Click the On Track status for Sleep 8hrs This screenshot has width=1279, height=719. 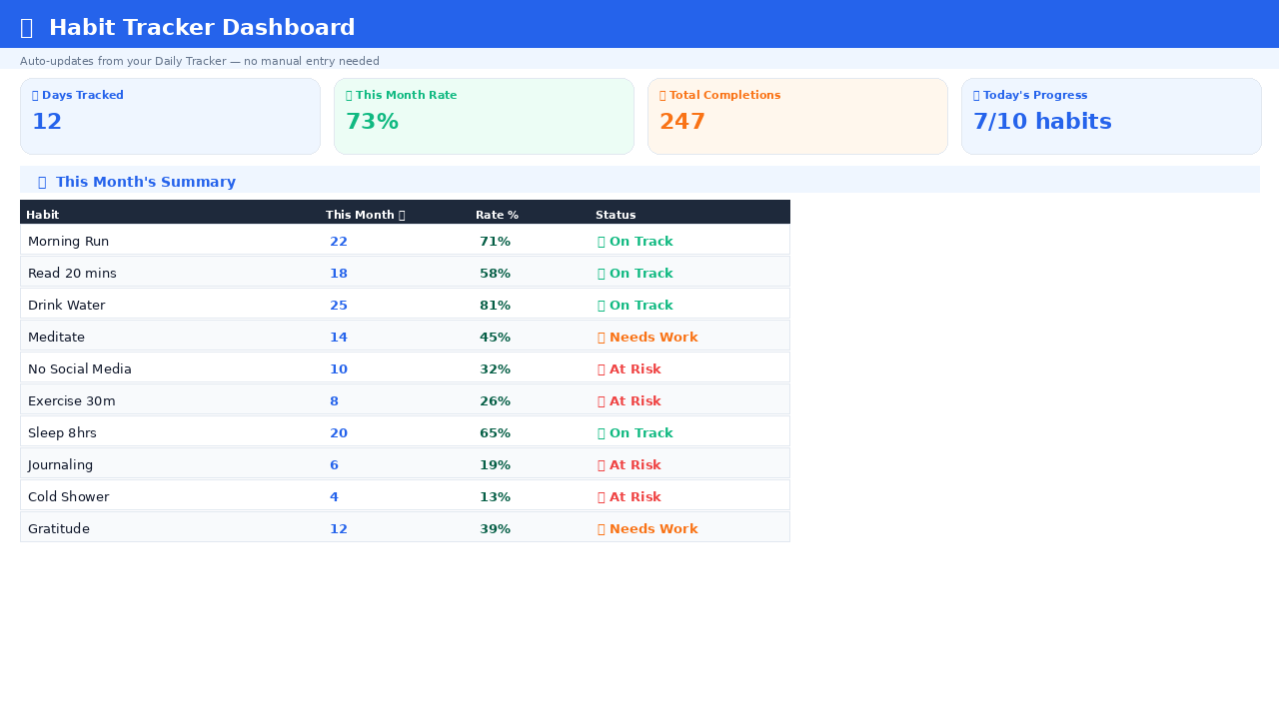tap(636, 433)
